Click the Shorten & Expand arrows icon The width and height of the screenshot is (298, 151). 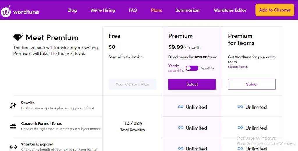13,147
